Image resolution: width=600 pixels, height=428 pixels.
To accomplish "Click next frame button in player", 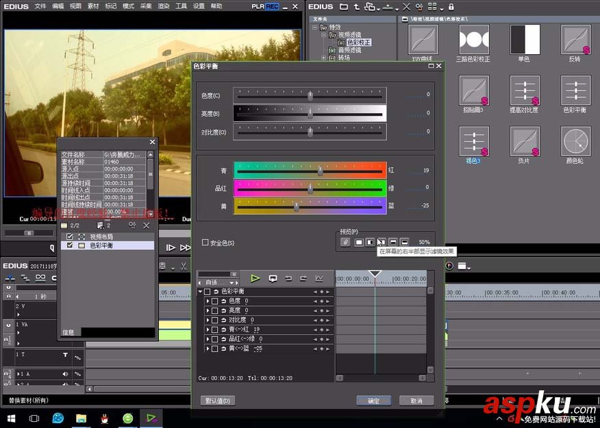I will pyautogui.click(x=171, y=248).
